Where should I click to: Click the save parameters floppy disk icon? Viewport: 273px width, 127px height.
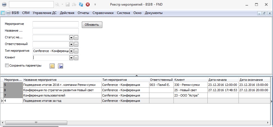click(x=61, y=66)
